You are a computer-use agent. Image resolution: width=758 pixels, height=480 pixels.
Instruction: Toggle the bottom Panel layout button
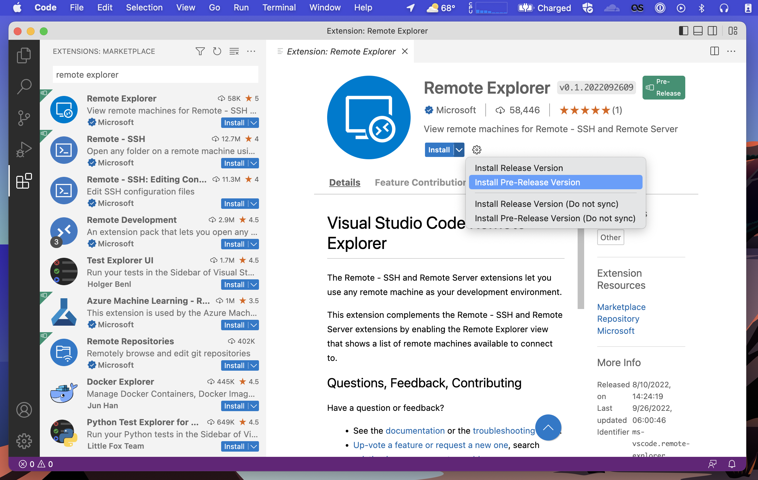click(x=698, y=31)
